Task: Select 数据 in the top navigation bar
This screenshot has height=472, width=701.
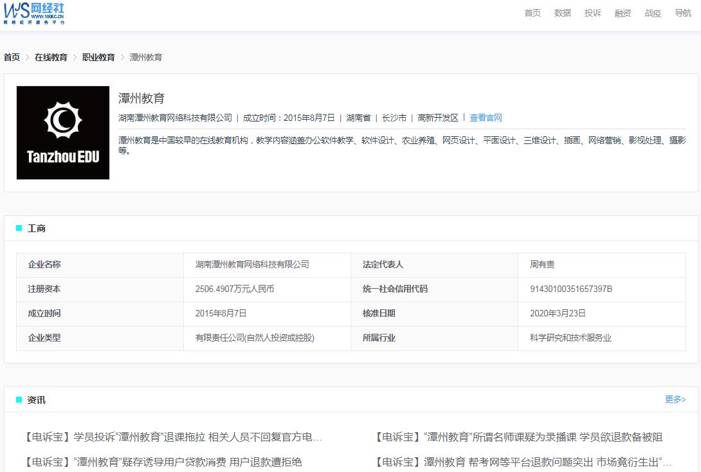Action: coord(562,13)
